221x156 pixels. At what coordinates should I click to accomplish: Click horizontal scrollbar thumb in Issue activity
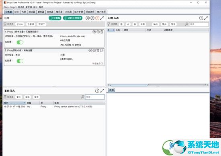click(x=129, y=85)
